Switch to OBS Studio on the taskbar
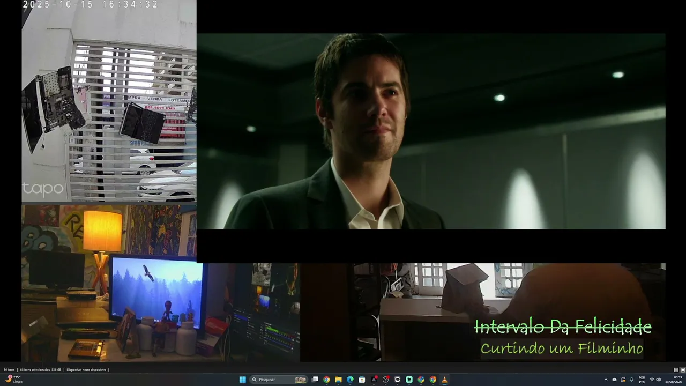Image resolution: width=686 pixels, height=386 pixels. pyautogui.click(x=385, y=380)
